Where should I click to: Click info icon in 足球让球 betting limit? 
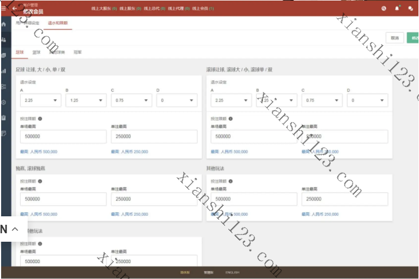tap(40, 119)
